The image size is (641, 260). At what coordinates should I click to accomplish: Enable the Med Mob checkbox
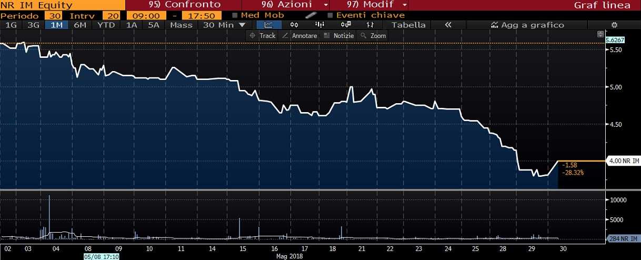pyautogui.click(x=235, y=15)
